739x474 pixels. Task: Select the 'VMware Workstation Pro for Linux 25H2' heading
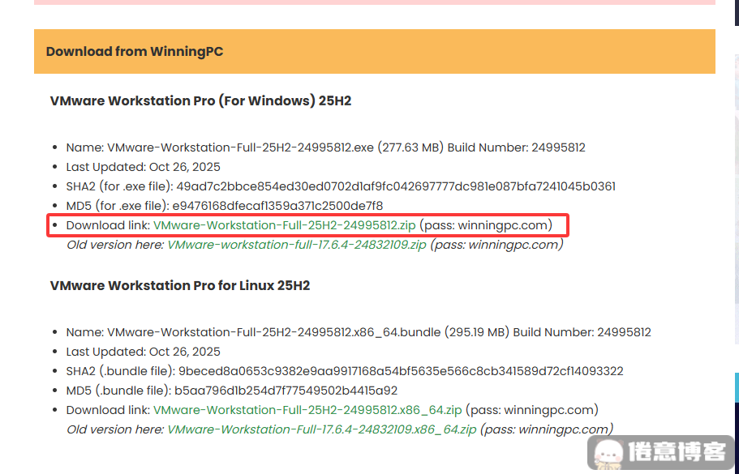coord(180,286)
